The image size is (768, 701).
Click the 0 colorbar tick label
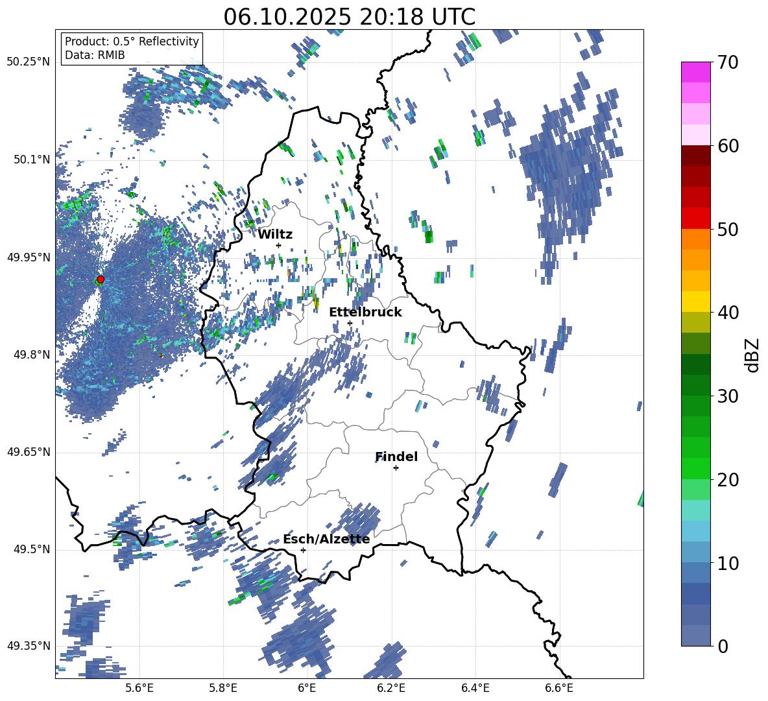click(723, 646)
